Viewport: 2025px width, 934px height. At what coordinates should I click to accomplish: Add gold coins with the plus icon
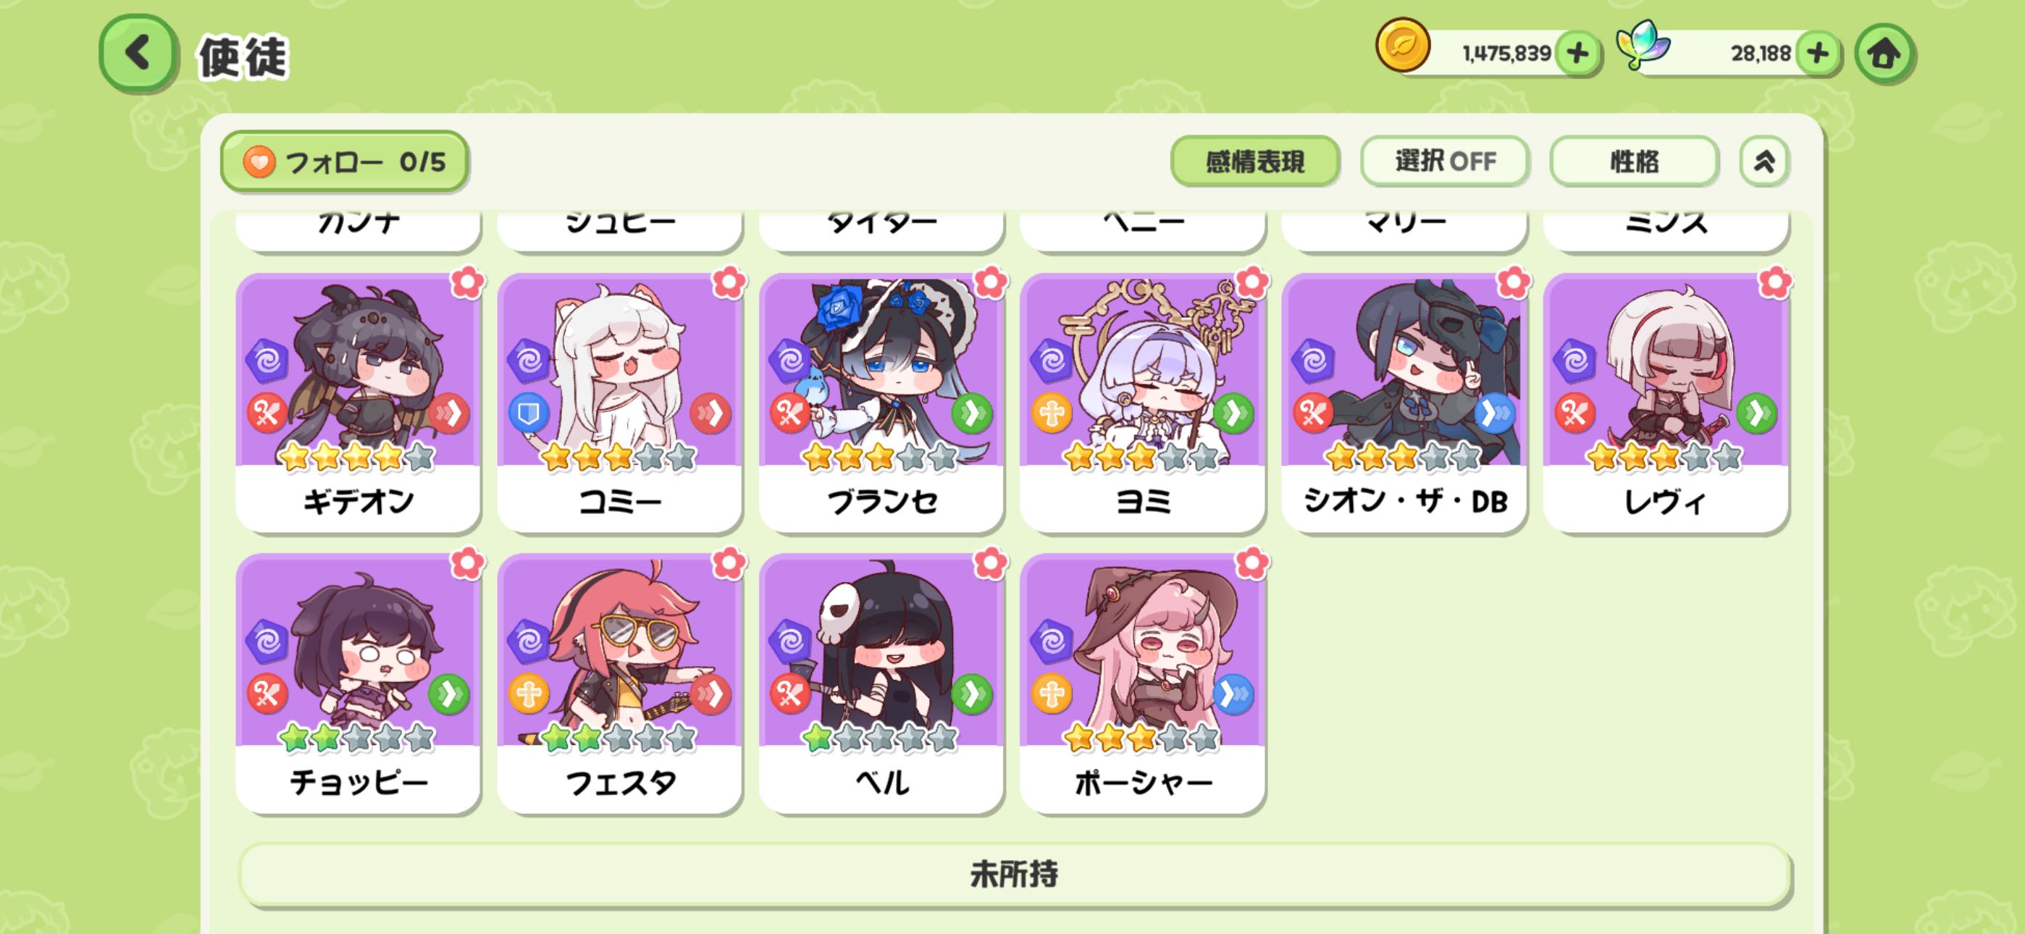point(1577,54)
